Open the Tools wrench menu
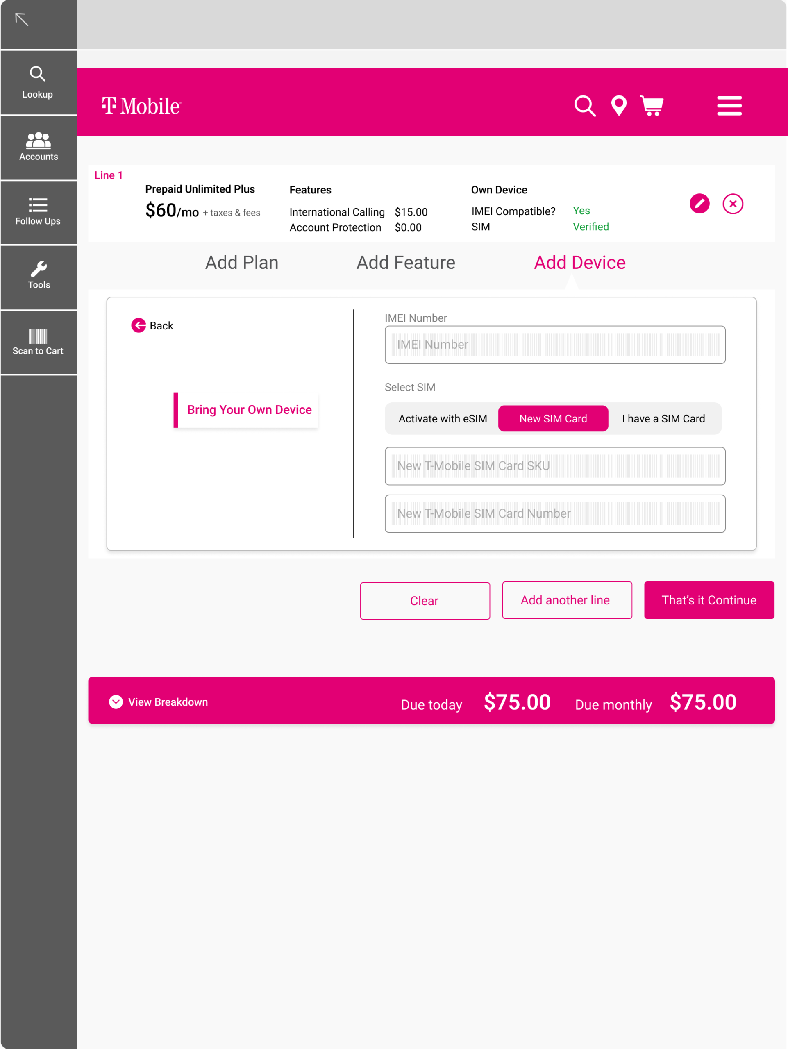This screenshot has width=788, height=1049. coord(39,275)
